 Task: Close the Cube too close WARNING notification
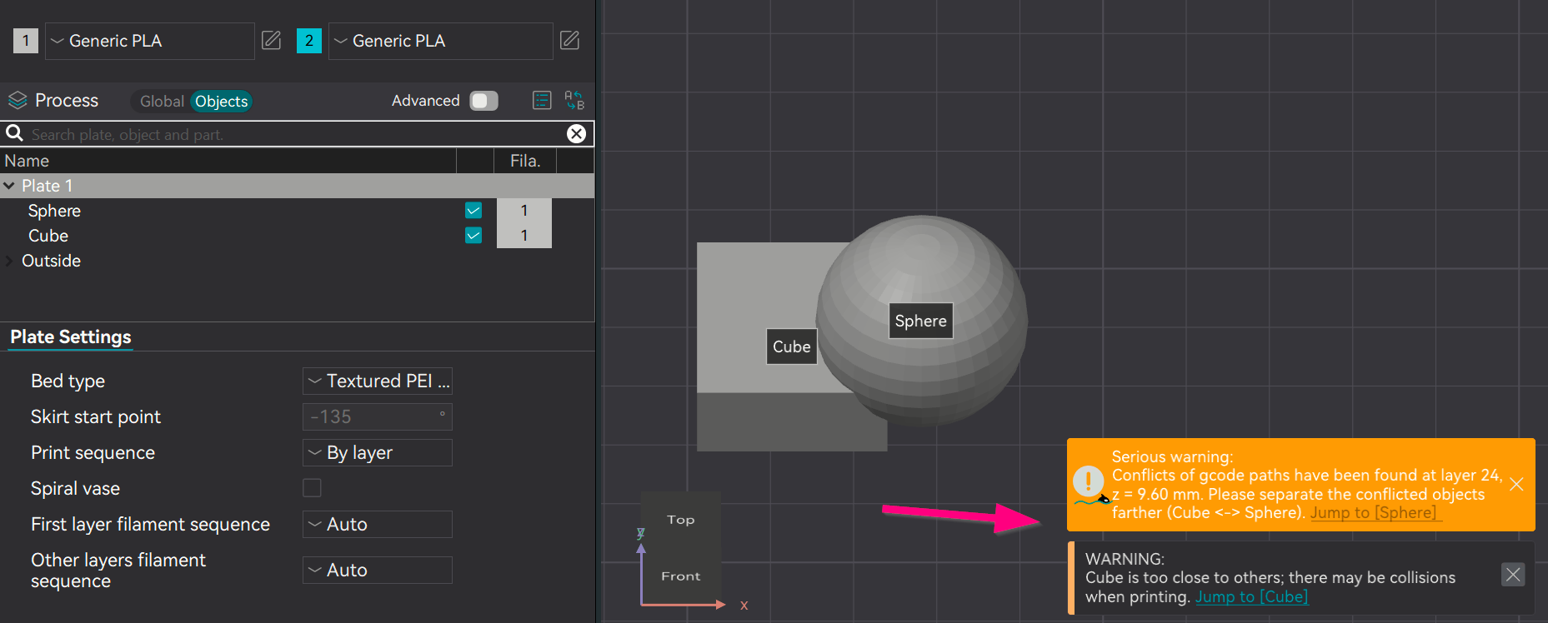pyautogui.click(x=1513, y=574)
